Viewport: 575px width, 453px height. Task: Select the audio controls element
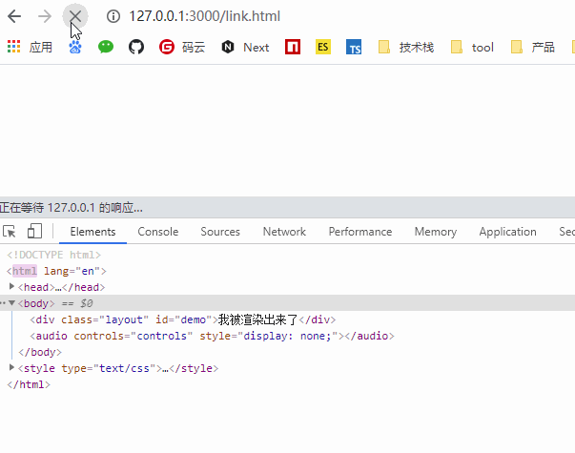(212, 336)
